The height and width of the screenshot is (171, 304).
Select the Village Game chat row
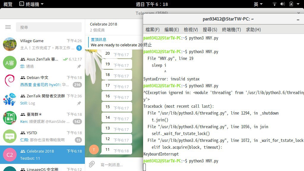[42, 44]
